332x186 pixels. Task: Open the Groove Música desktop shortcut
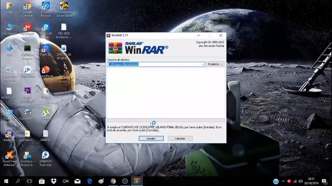[46, 9]
